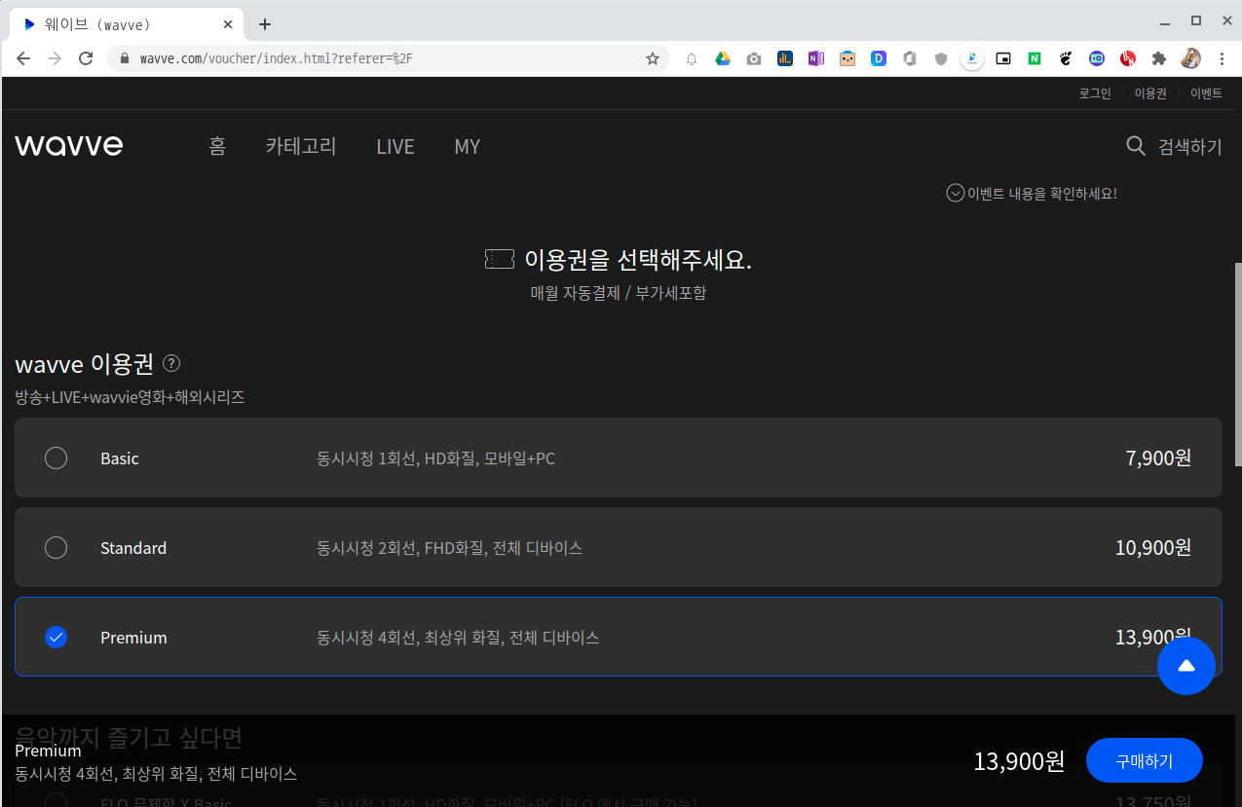The image size is (1242, 807).
Task: Click the wavve logo
Action: coord(69,146)
